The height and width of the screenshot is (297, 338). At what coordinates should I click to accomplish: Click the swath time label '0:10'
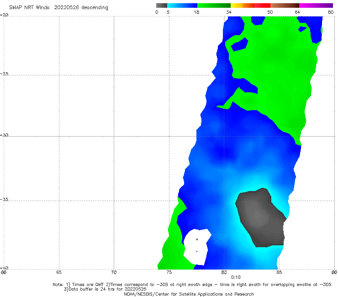pos(236,277)
